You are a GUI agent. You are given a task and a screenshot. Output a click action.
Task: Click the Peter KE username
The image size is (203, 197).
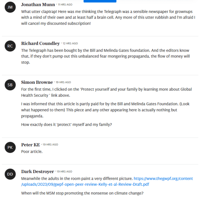(x=30, y=145)
